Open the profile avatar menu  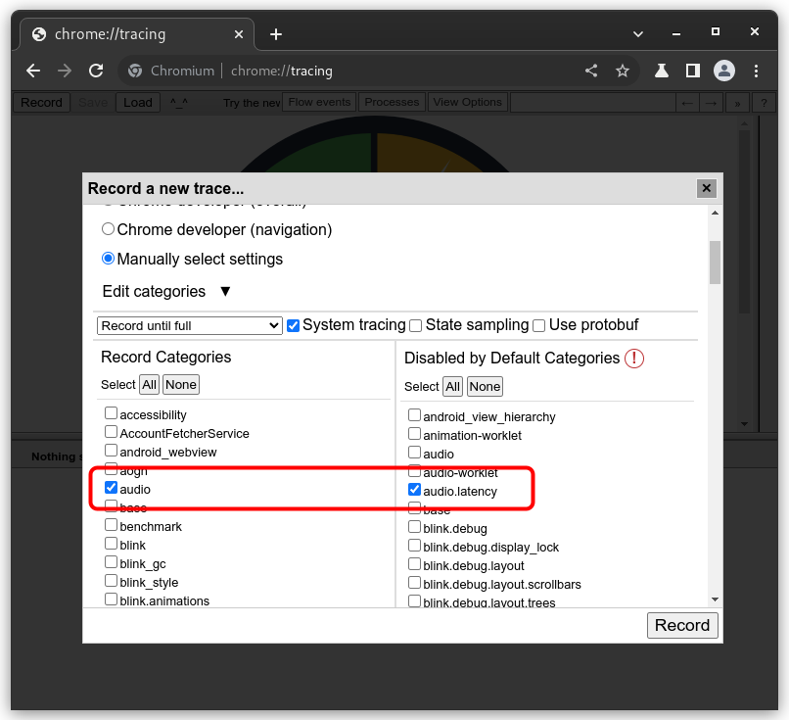(x=724, y=71)
